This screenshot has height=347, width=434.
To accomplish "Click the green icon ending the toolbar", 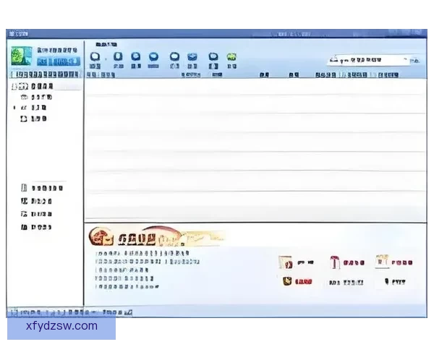I will point(231,56).
